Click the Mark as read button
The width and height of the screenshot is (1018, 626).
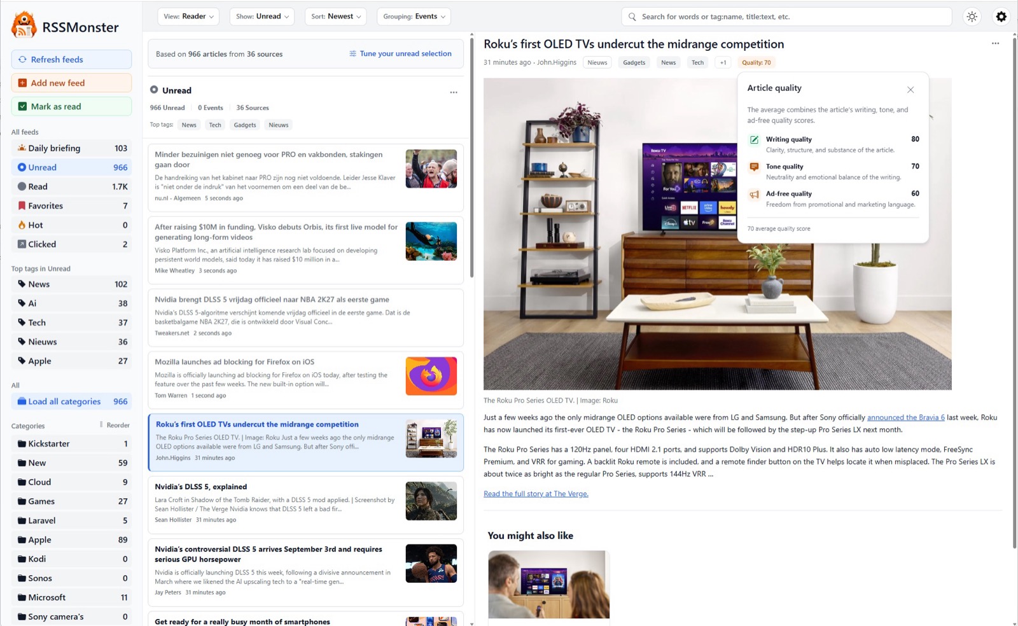(71, 106)
